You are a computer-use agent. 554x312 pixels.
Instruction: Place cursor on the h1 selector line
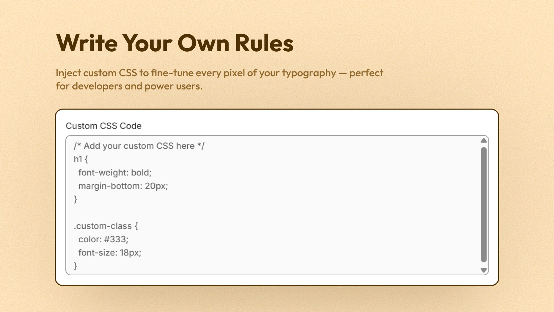78,159
